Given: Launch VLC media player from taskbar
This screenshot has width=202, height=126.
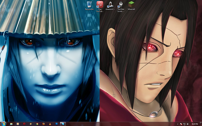Looking at the screenshot, I should tap(50, 123).
